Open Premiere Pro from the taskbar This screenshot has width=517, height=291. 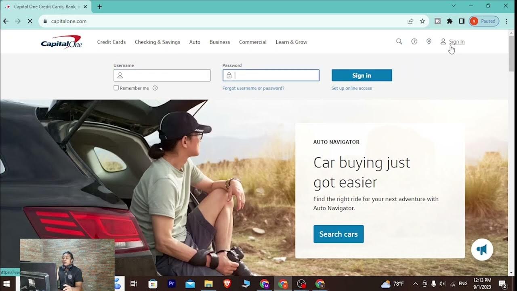click(x=171, y=284)
